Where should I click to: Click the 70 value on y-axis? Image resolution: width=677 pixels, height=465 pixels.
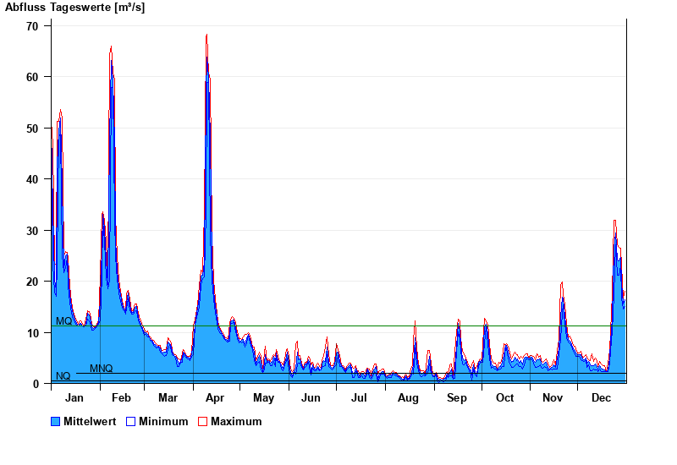32,26
